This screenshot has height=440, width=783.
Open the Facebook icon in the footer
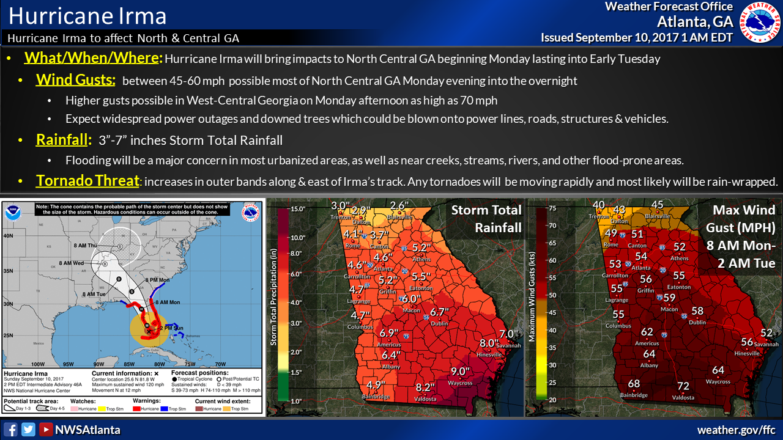pos(10,429)
